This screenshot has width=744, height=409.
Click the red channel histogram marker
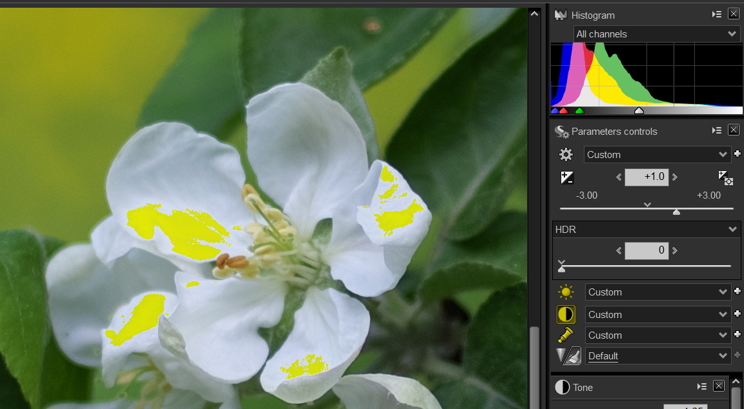tap(564, 111)
